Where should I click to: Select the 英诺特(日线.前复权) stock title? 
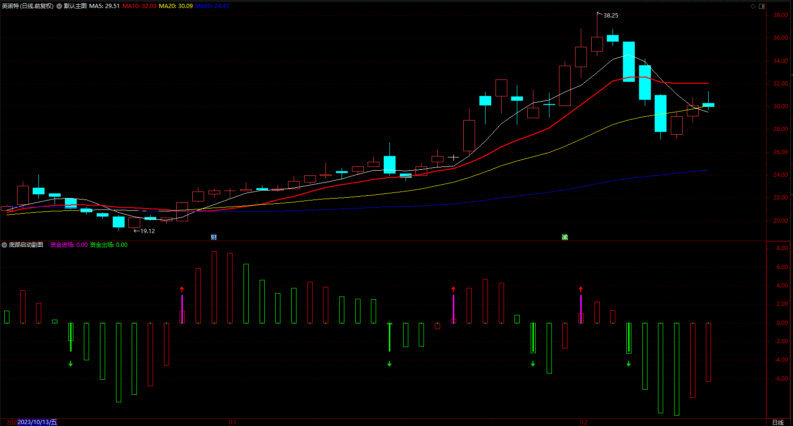pos(28,6)
